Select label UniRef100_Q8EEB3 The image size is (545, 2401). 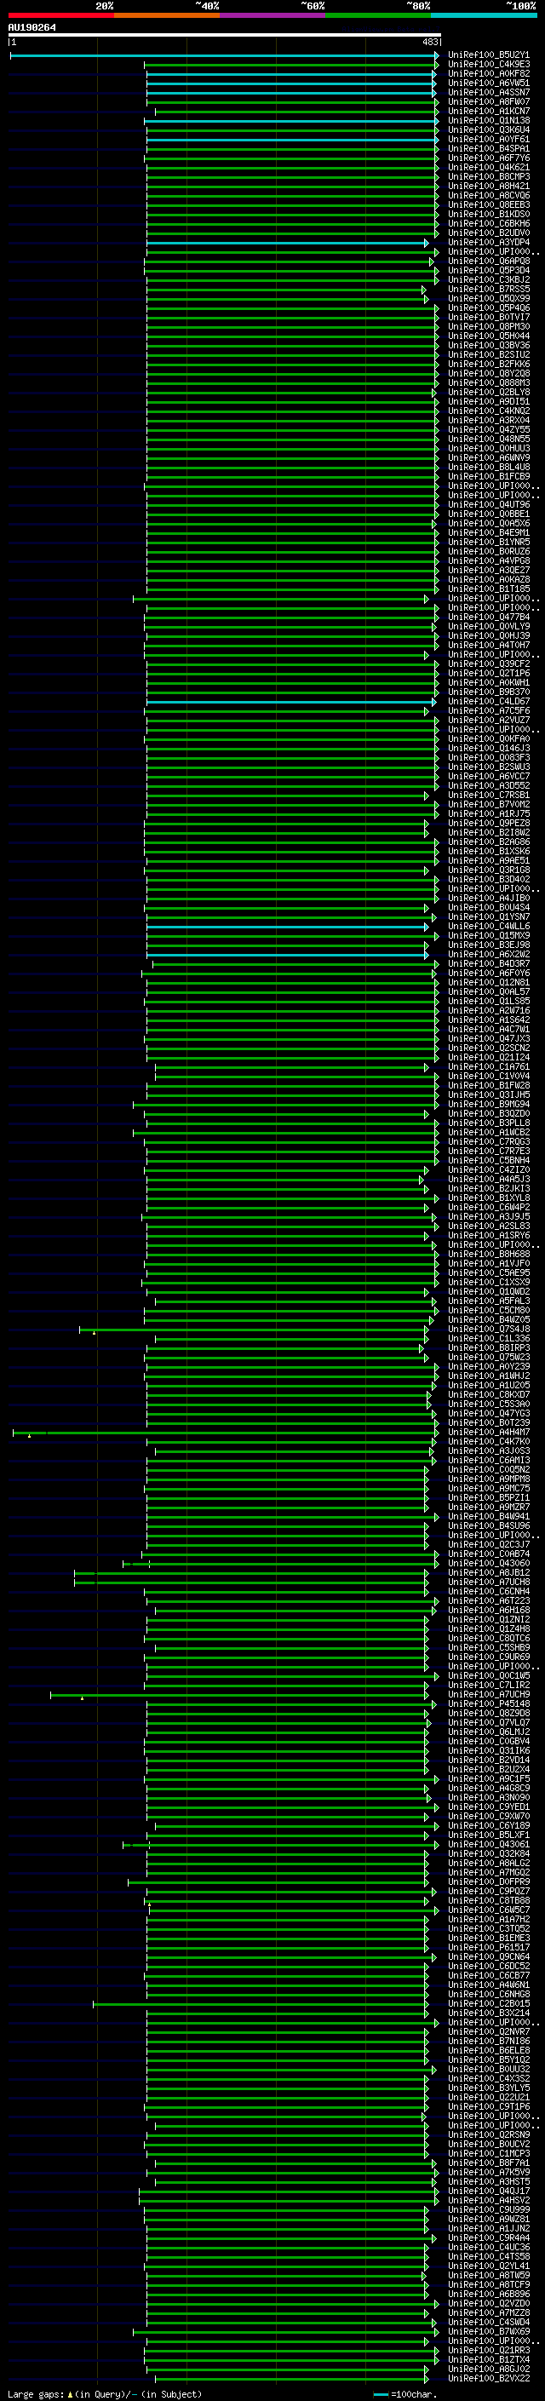pos(488,205)
